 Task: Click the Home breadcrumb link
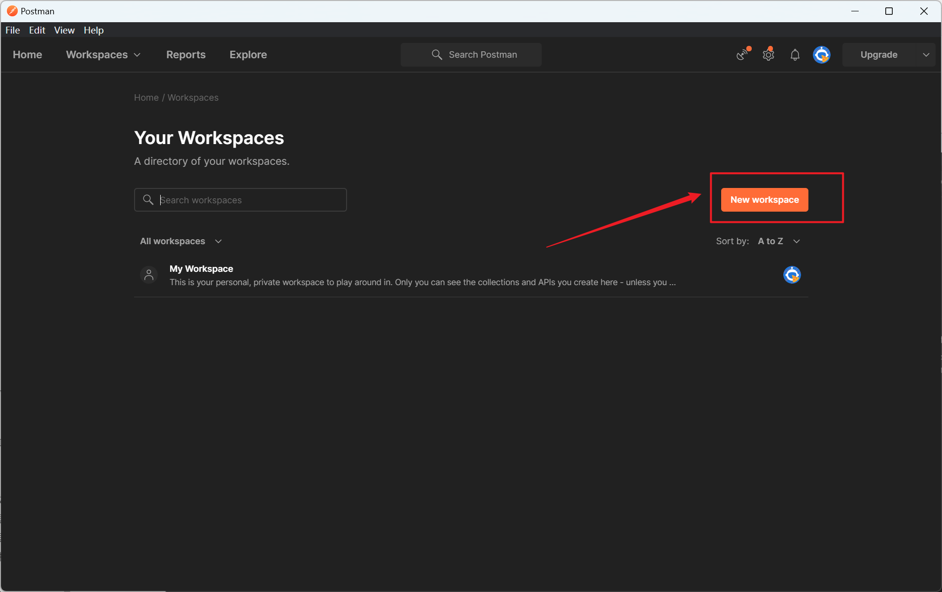[x=146, y=98]
